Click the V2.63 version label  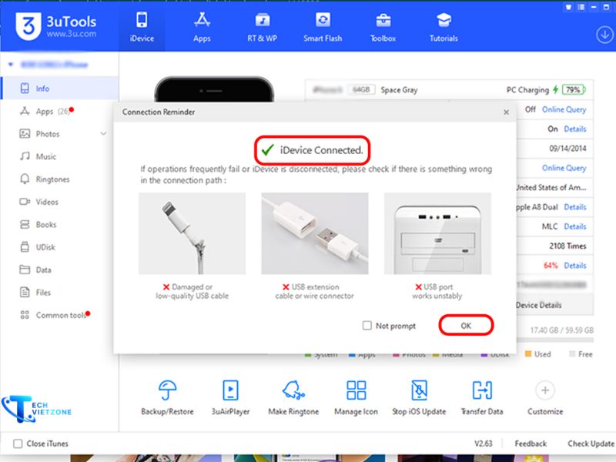(484, 444)
